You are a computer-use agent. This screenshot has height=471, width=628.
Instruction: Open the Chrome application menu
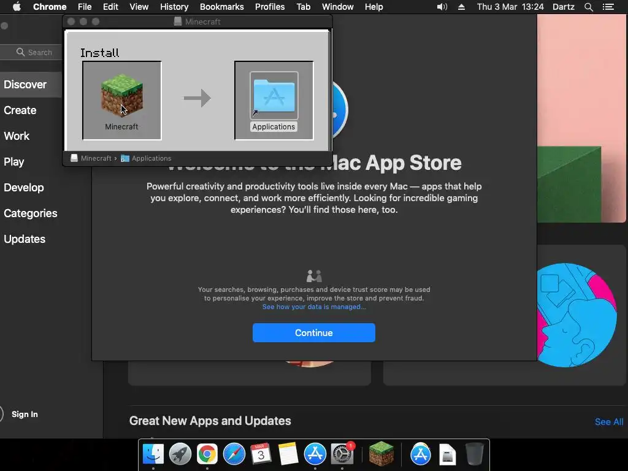coord(50,7)
